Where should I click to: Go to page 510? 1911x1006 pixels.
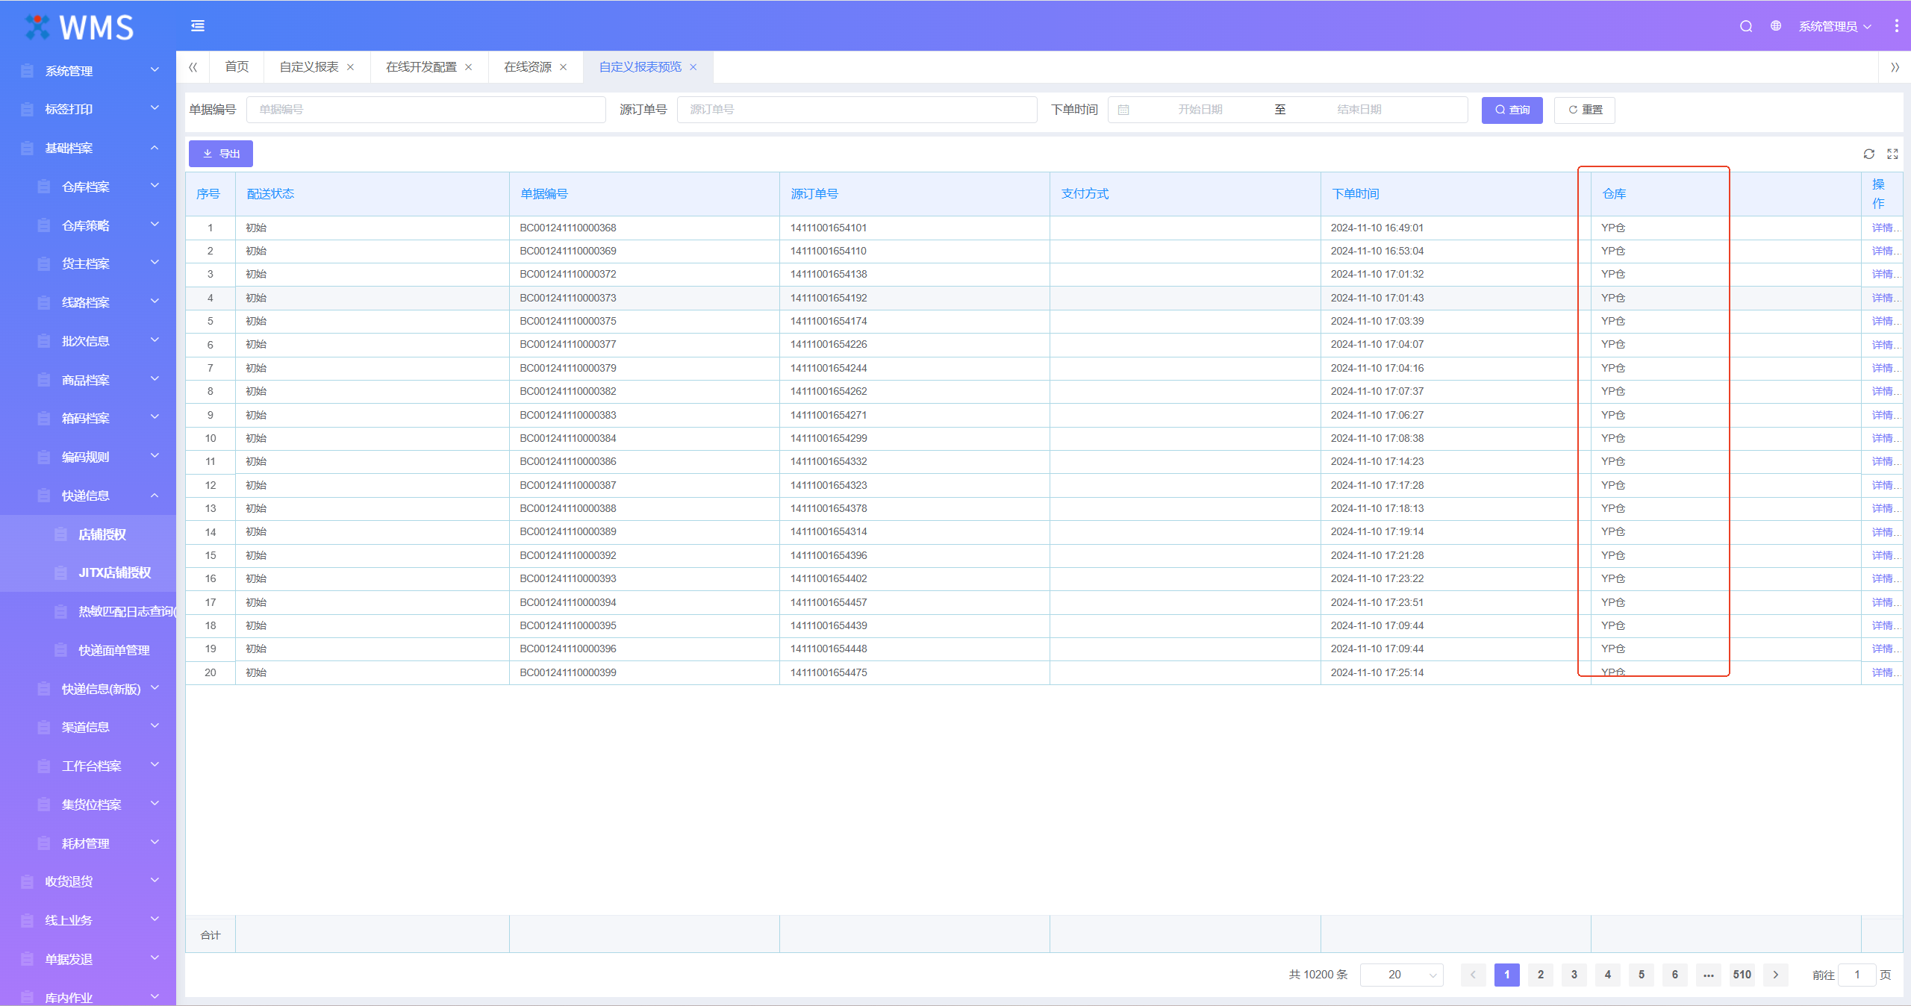pyautogui.click(x=1742, y=975)
